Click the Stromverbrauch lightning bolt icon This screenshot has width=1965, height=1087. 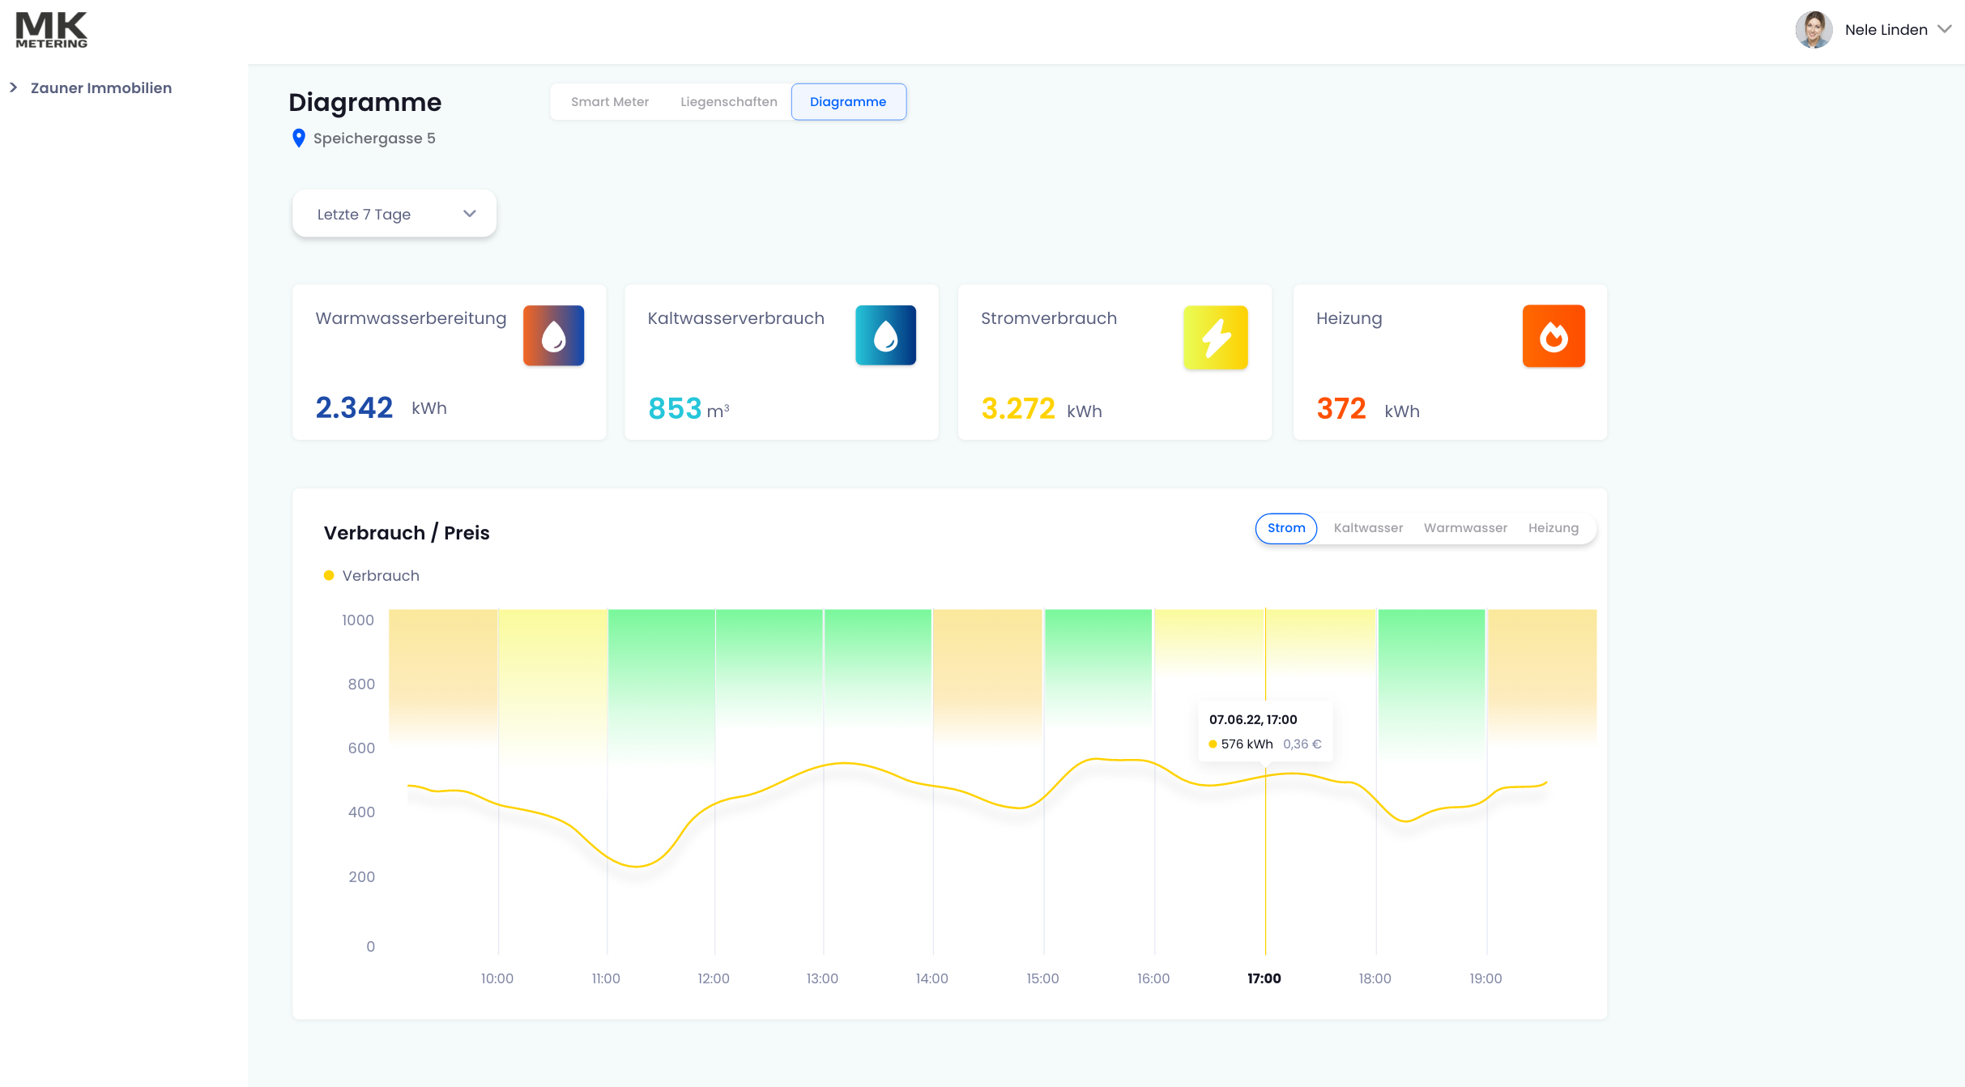(x=1215, y=337)
